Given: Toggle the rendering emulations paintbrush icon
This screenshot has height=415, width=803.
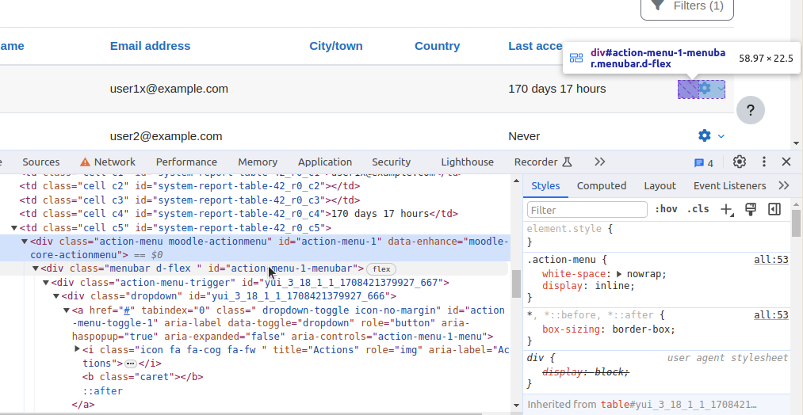Looking at the screenshot, I should point(750,209).
